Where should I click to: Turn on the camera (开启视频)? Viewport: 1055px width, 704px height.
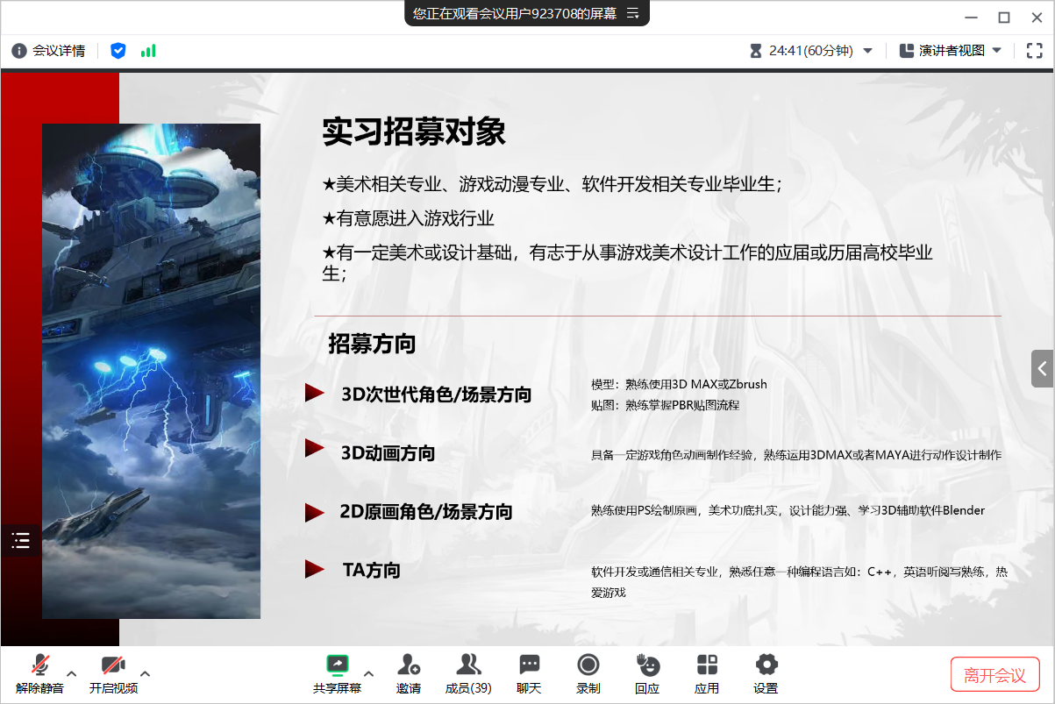pos(113,673)
